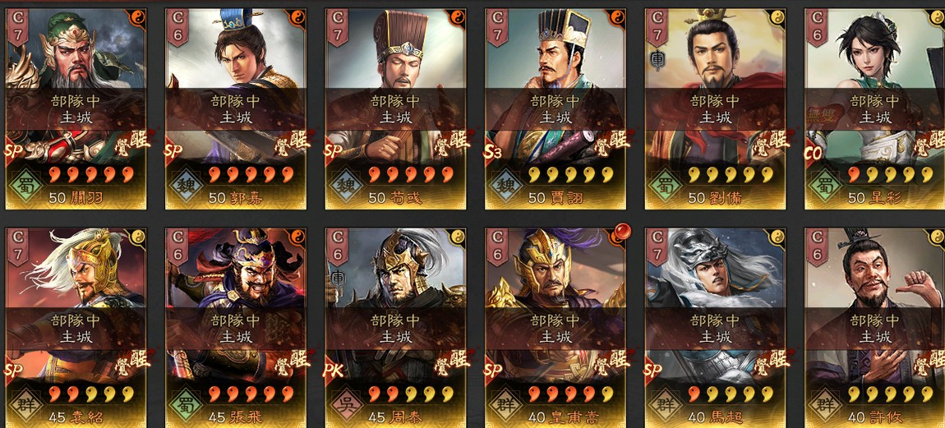This screenshot has height=428, width=945.
Task: Open the 許攸 hero card
Action: pos(874,328)
